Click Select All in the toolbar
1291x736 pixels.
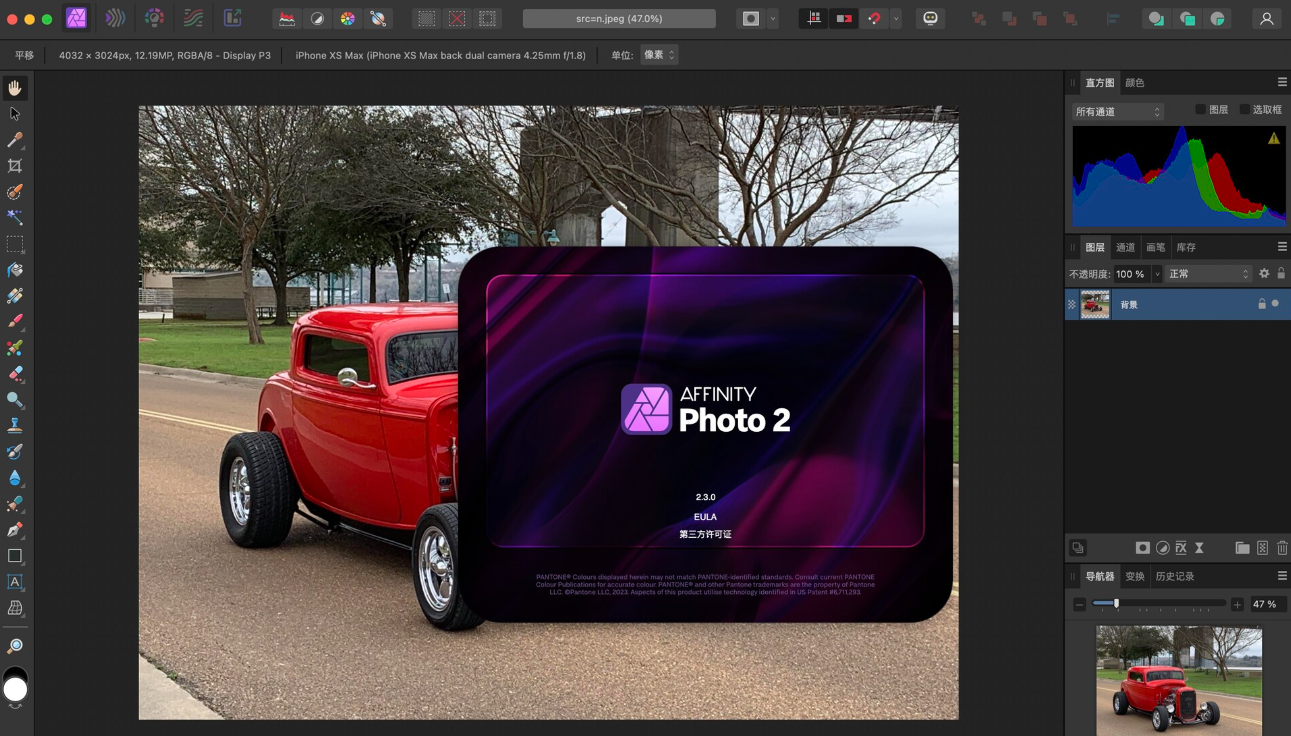click(x=427, y=19)
